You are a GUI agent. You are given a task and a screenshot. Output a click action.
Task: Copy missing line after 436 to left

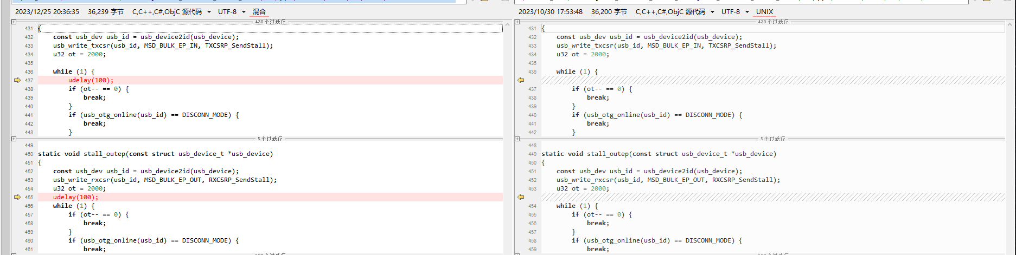(521, 80)
